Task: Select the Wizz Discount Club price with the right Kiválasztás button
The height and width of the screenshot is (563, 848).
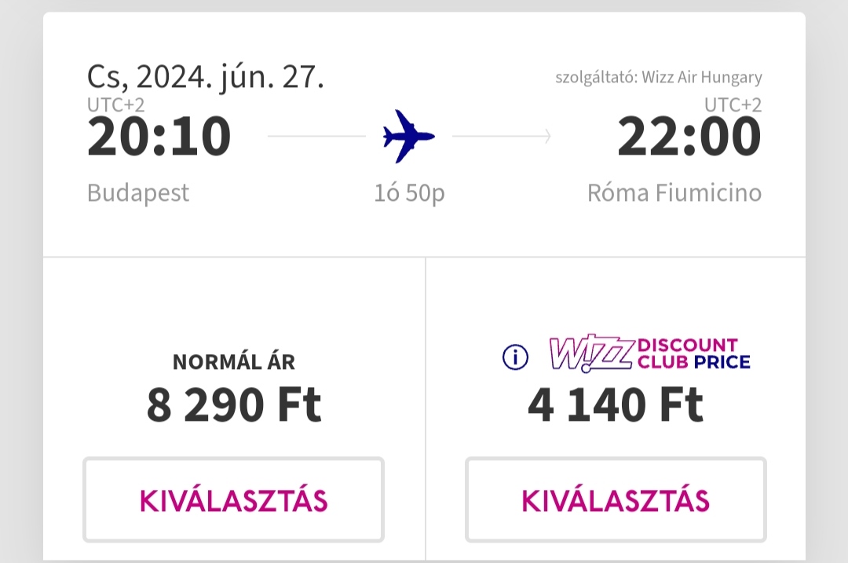Action: point(616,499)
